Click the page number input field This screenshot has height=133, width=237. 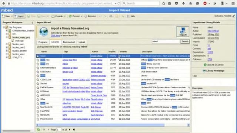pos(59,130)
